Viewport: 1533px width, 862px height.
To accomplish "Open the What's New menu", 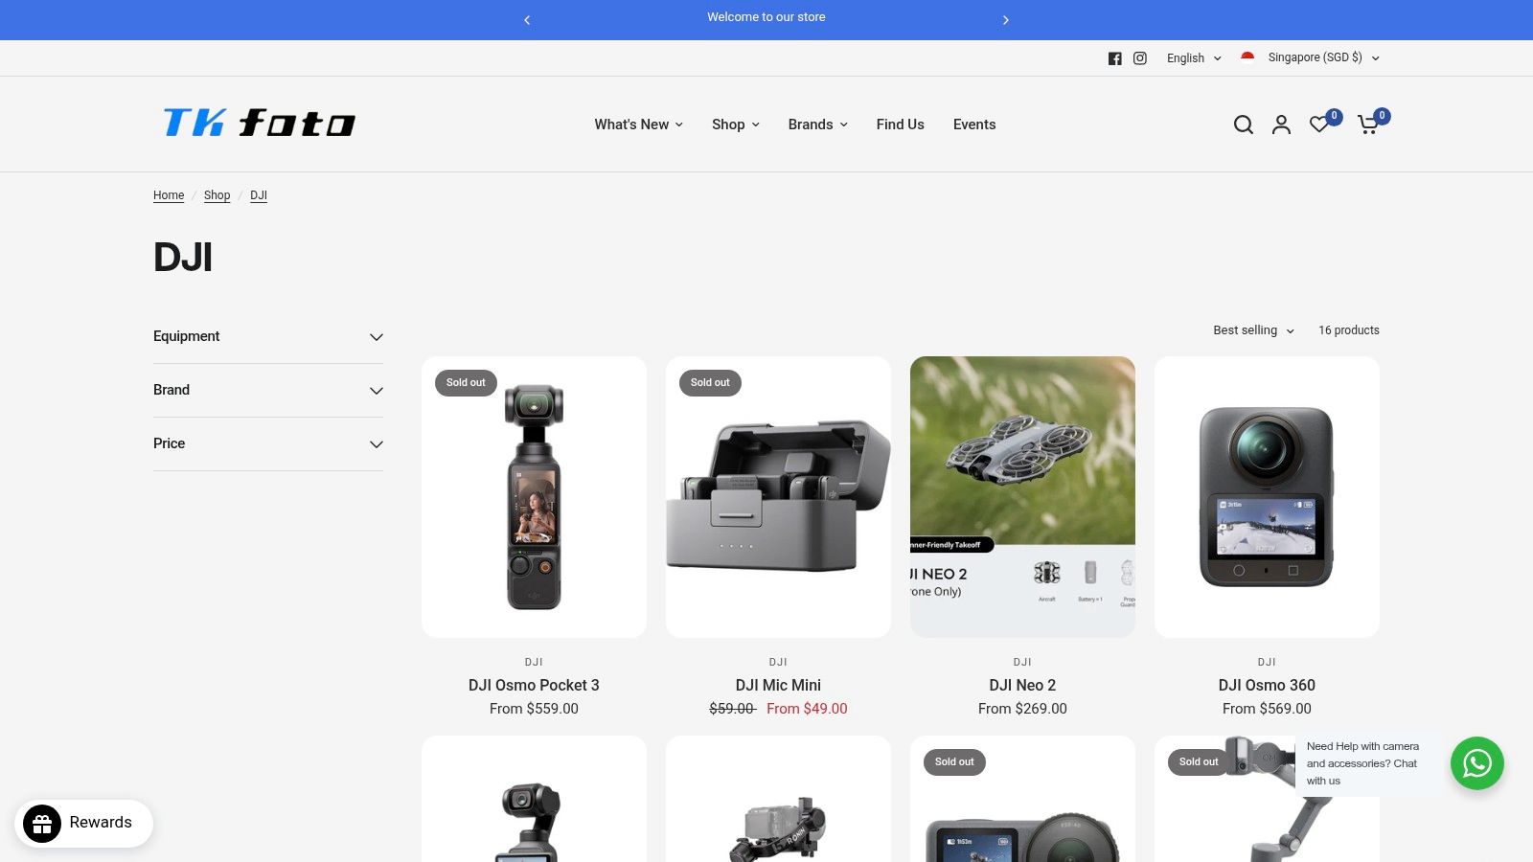I will 639,125.
